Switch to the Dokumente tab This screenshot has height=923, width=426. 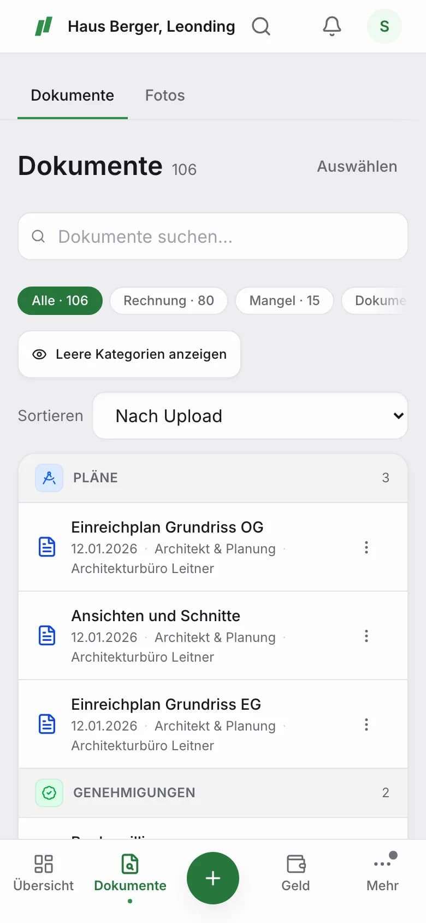click(73, 95)
